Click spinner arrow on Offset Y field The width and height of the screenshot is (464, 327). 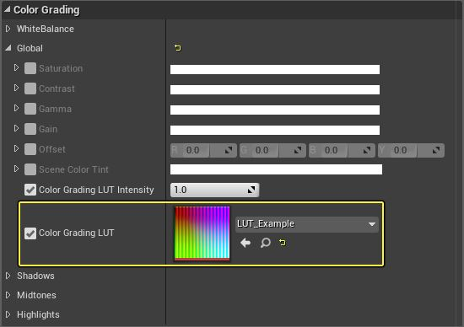pos(436,150)
